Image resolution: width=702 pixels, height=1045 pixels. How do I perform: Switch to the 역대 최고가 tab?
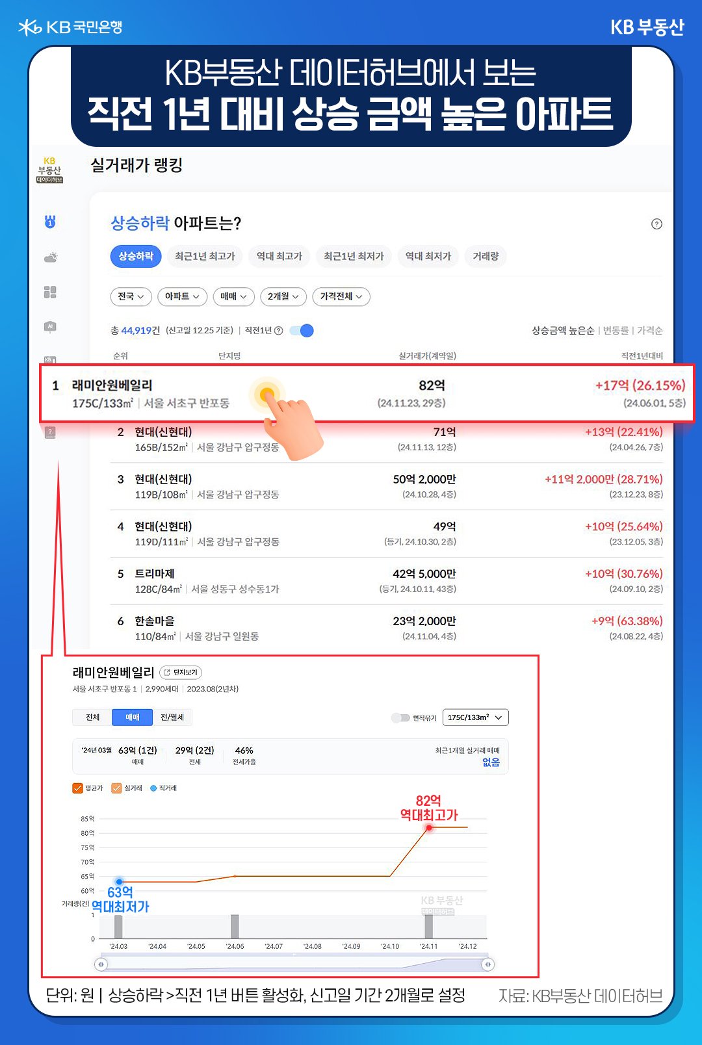pyautogui.click(x=279, y=256)
